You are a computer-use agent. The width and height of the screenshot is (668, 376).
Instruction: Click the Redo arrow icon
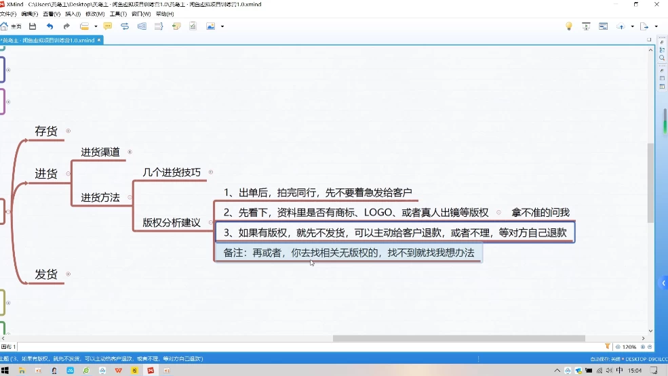pos(66,26)
